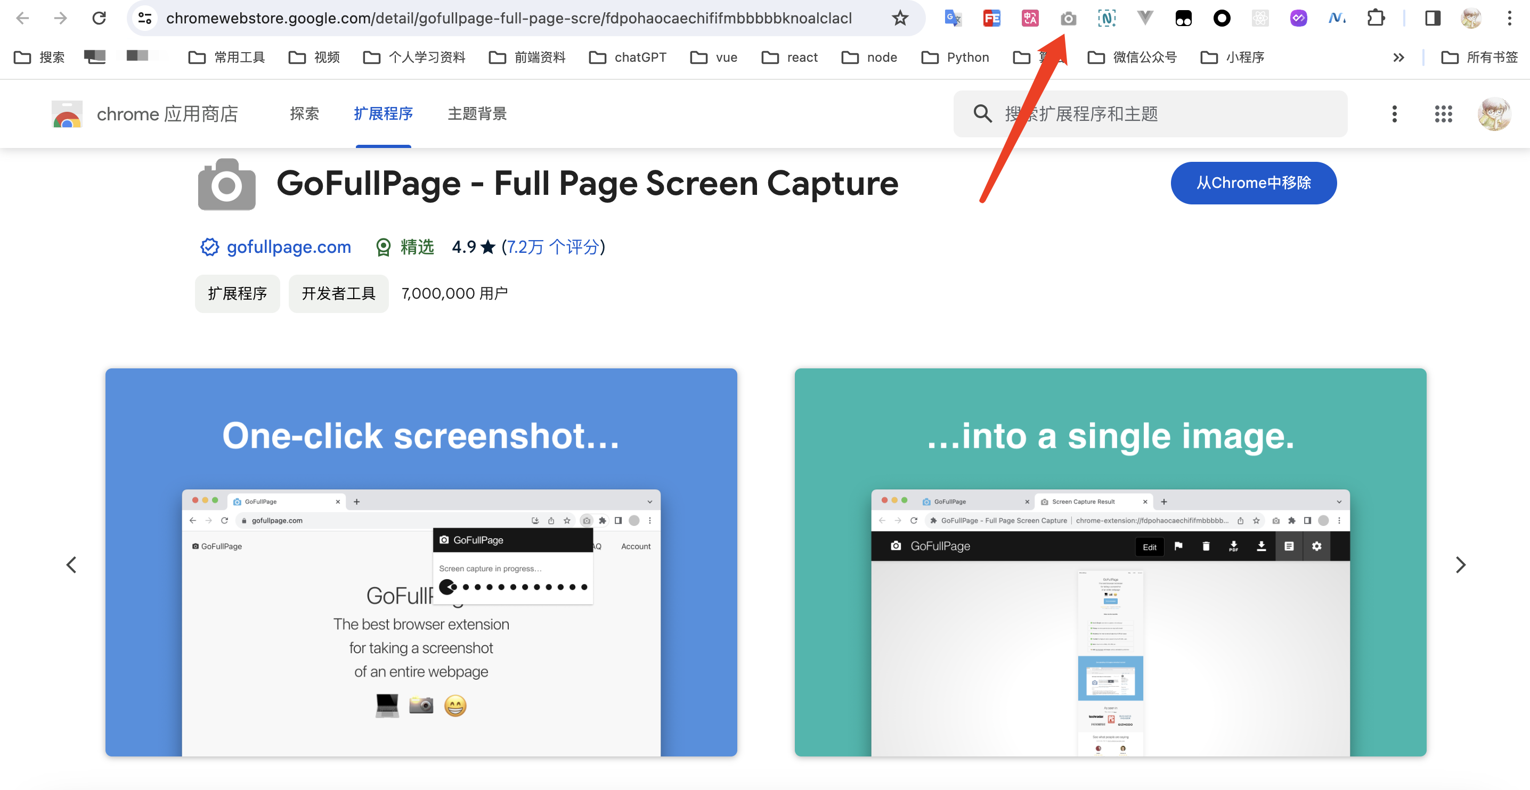The image size is (1530, 790).
Task: Click the 从Chrome中移除 button
Action: click(1253, 183)
